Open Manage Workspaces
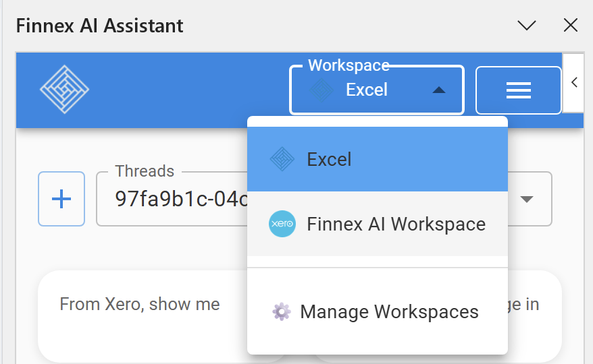This screenshot has width=593, height=364. tap(378, 312)
